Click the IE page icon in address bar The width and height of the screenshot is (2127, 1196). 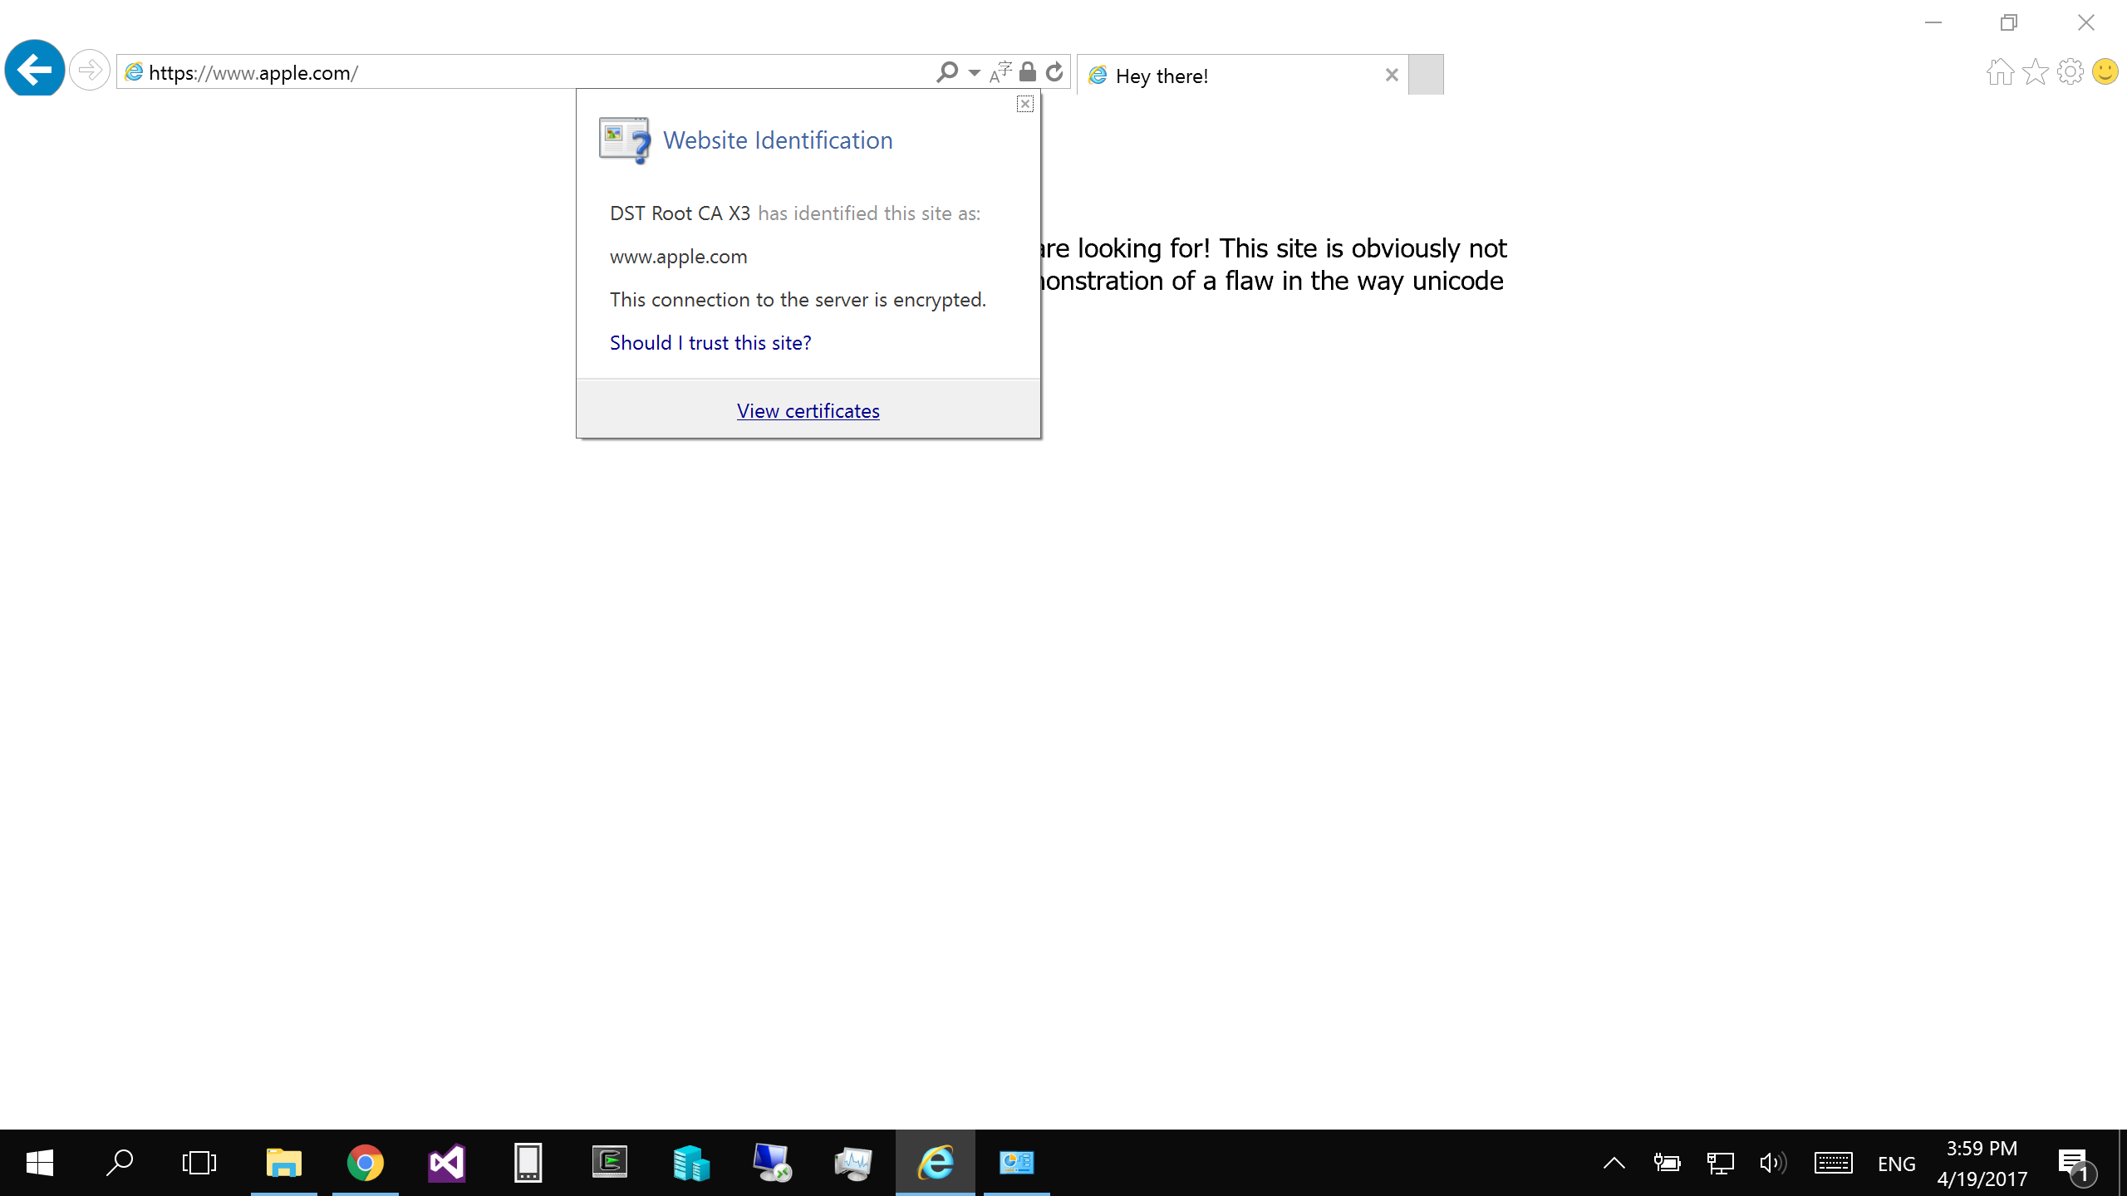click(x=134, y=72)
